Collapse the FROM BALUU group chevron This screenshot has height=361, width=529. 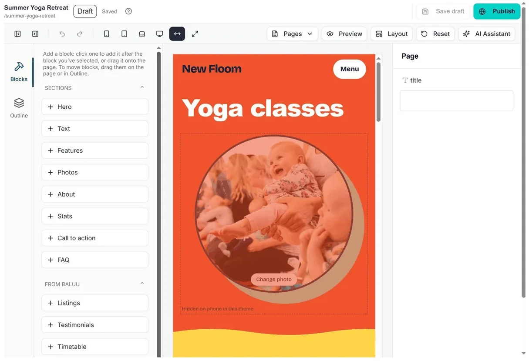point(142,284)
